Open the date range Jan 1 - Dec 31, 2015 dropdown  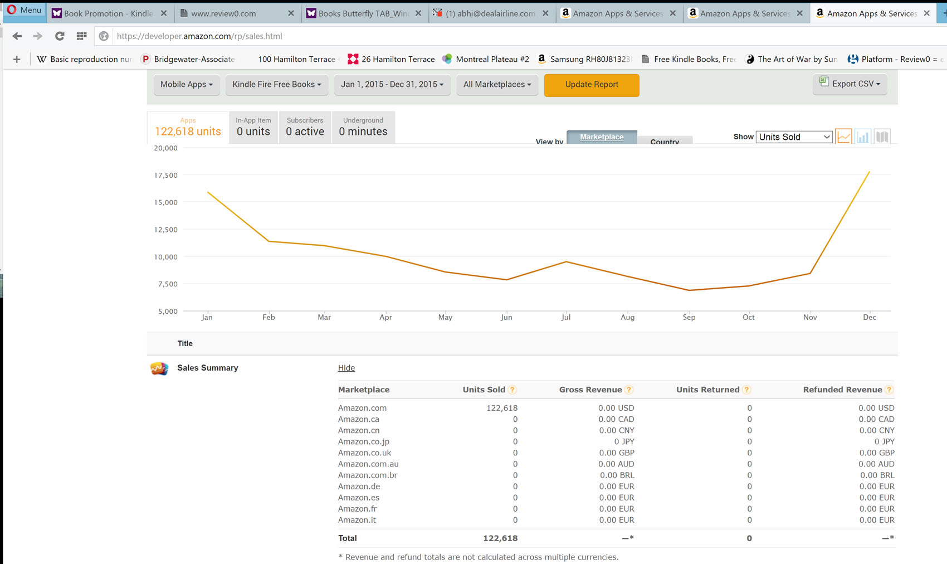pos(392,85)
